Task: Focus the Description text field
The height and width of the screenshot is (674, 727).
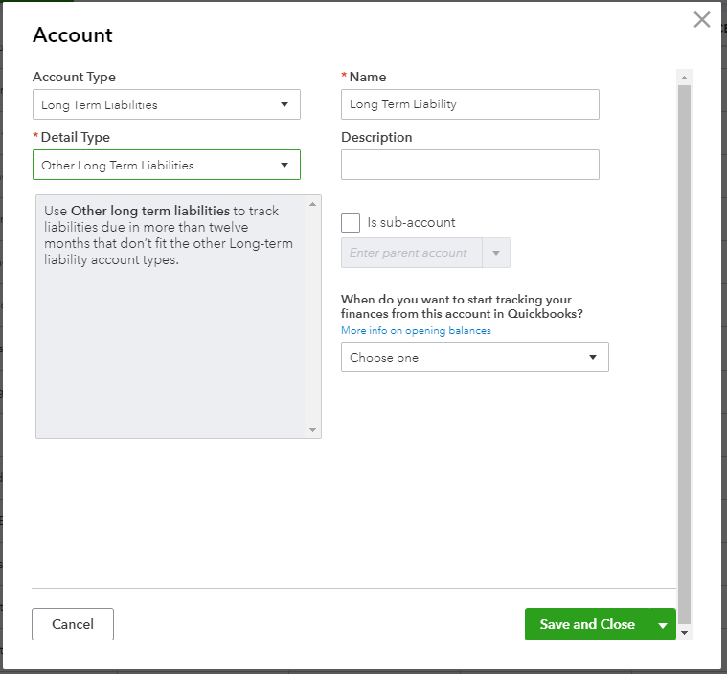Action: coord(469,165)
